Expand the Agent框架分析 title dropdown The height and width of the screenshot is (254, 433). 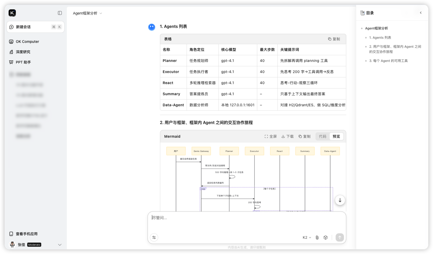101,13
